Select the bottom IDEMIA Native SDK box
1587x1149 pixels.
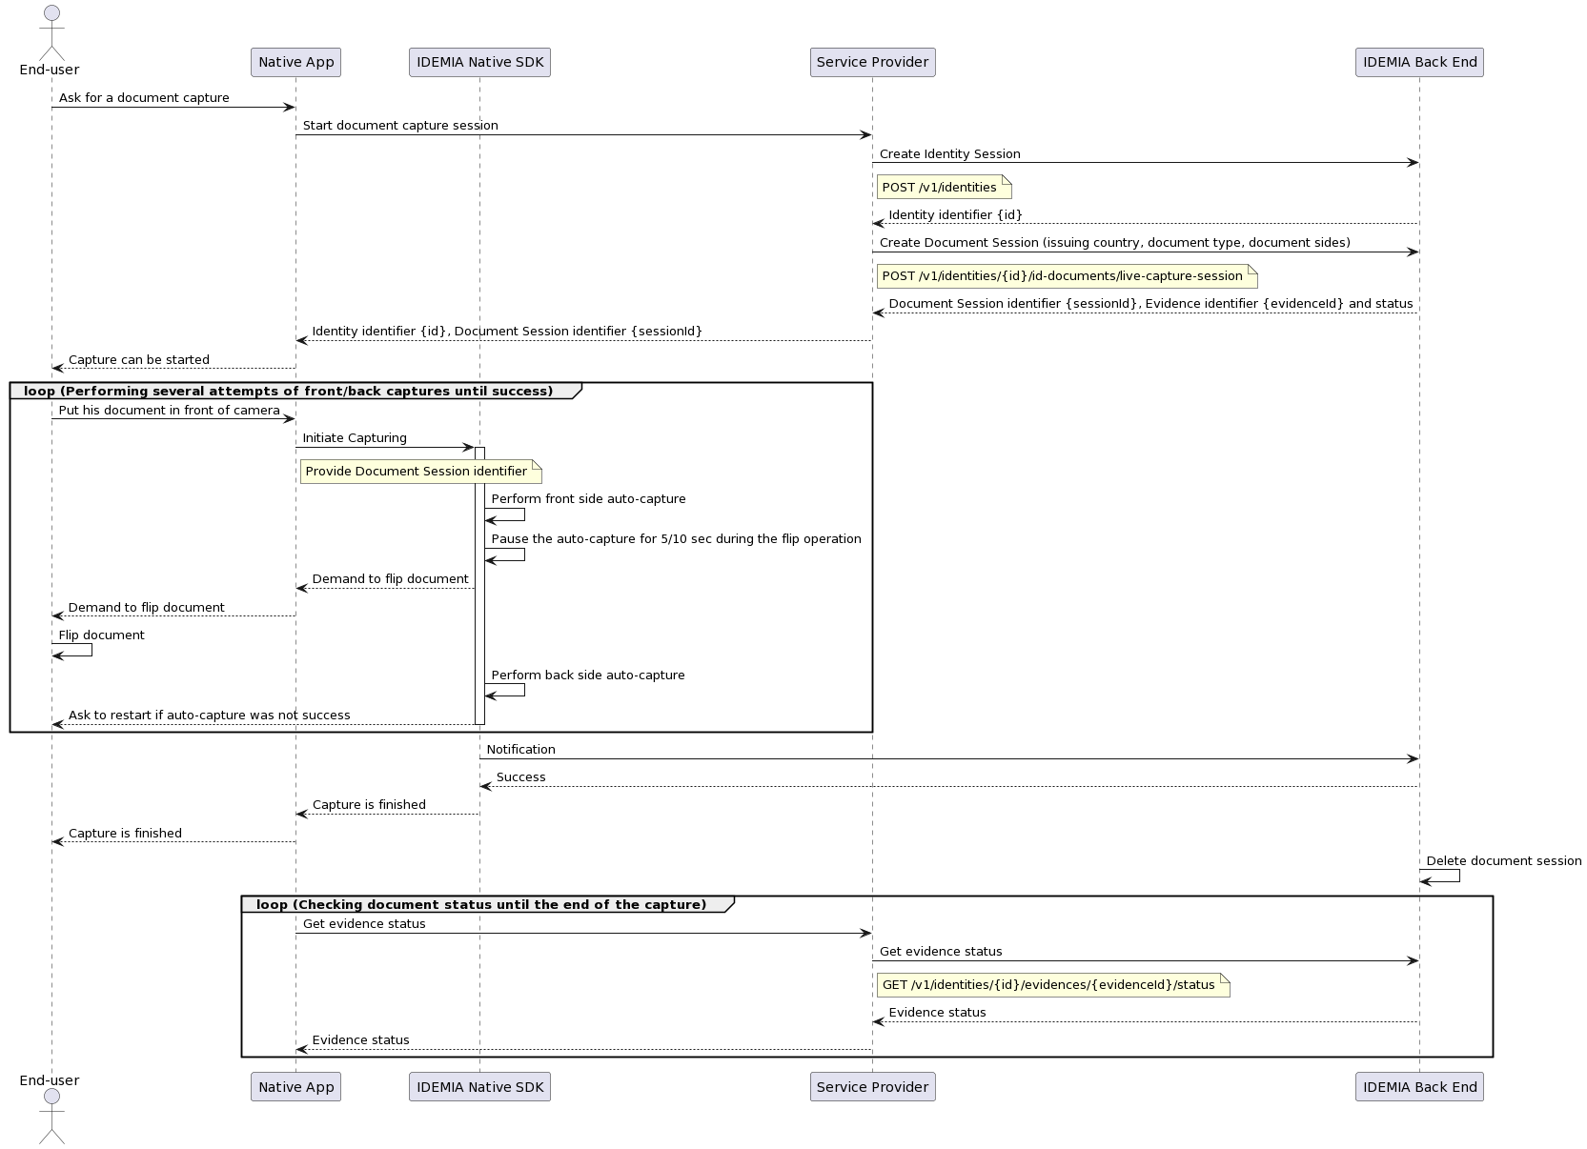tap(479, 1087)
